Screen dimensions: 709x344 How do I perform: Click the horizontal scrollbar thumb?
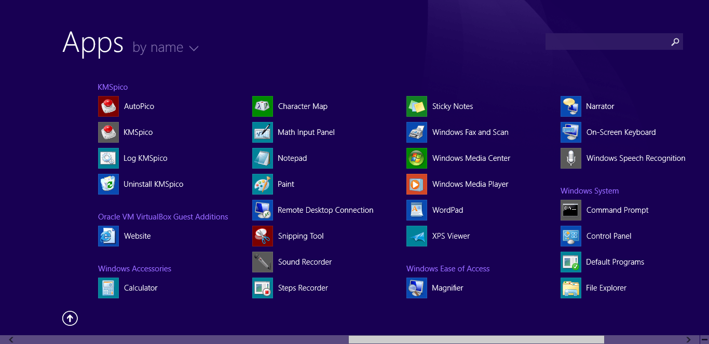(476, 340)
